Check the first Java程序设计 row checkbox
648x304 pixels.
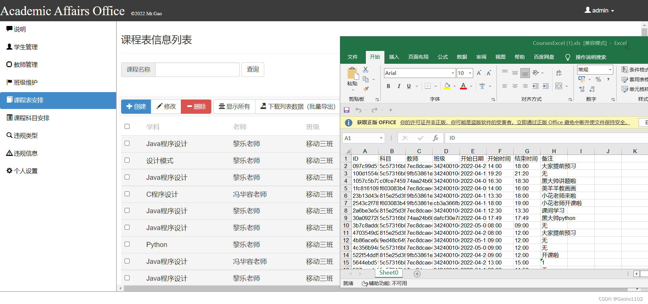coord(127,143)
